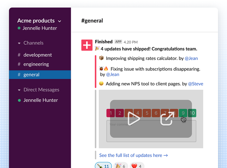The image size is (227, 168).
Task: Toggle the champagne bottle reaction
Action: [x=103, y=166]
